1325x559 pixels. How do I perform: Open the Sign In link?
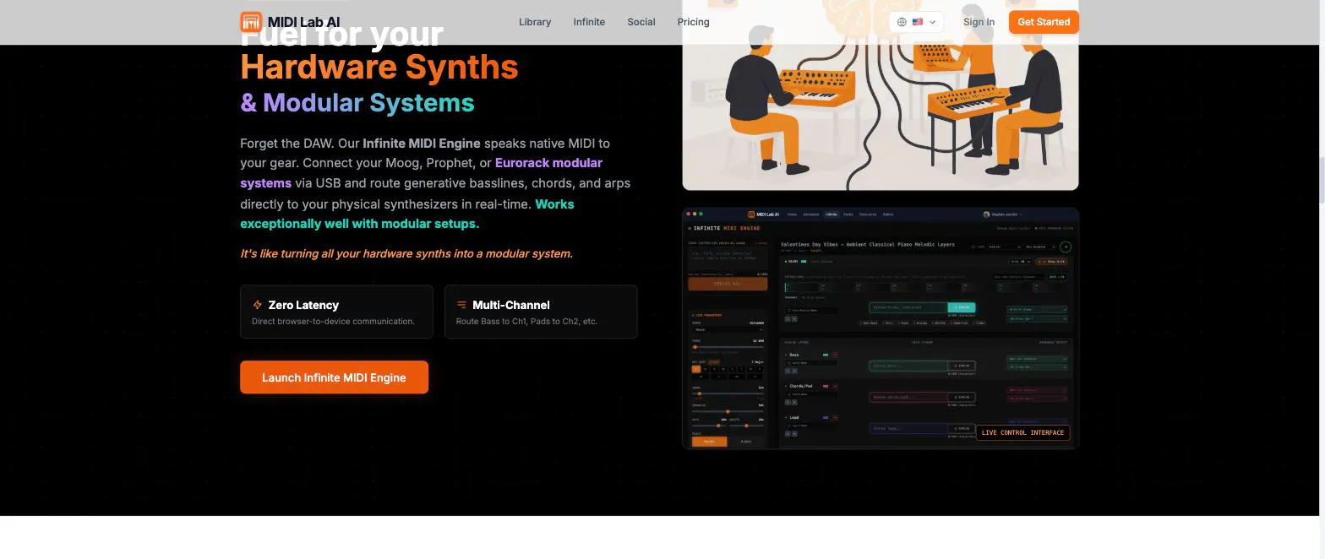pyautogui.click(x=979, y=22)
